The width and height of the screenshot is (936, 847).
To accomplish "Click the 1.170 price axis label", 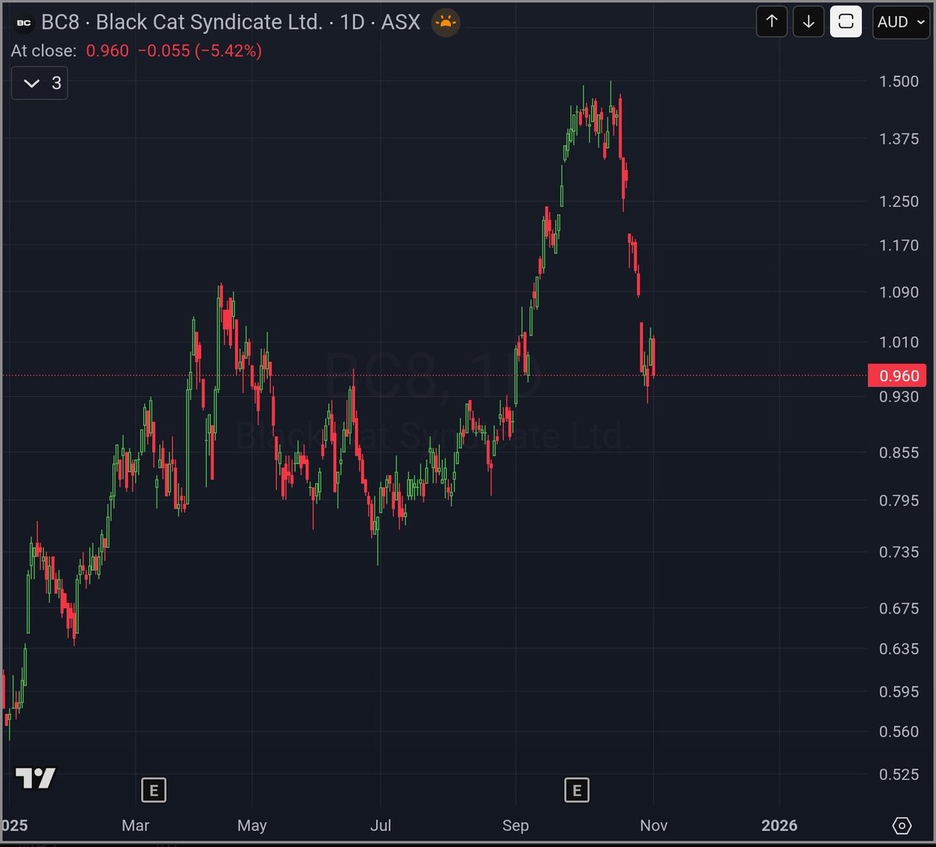I will [x=899, y=245].
